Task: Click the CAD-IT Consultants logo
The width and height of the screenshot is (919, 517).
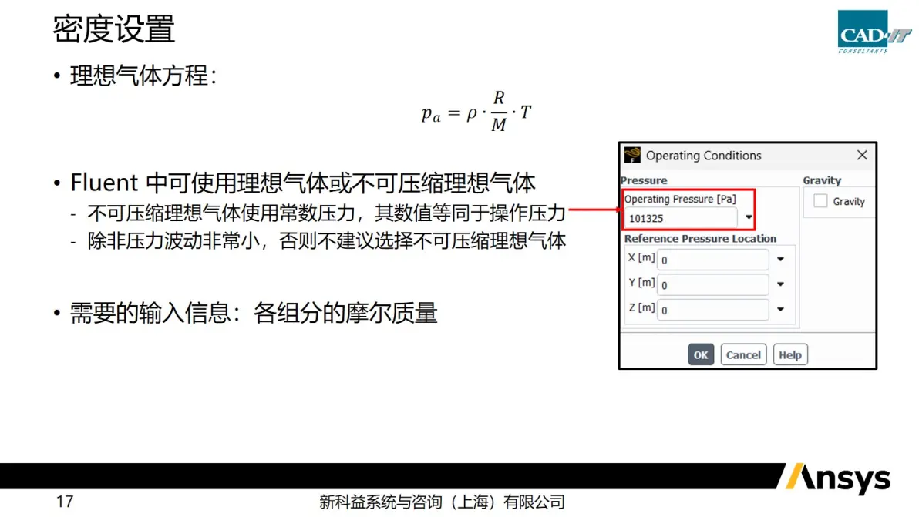Action: point(874,32)
